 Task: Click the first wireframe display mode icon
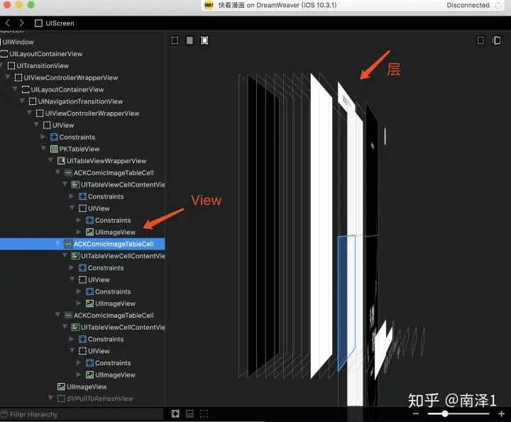175,40
